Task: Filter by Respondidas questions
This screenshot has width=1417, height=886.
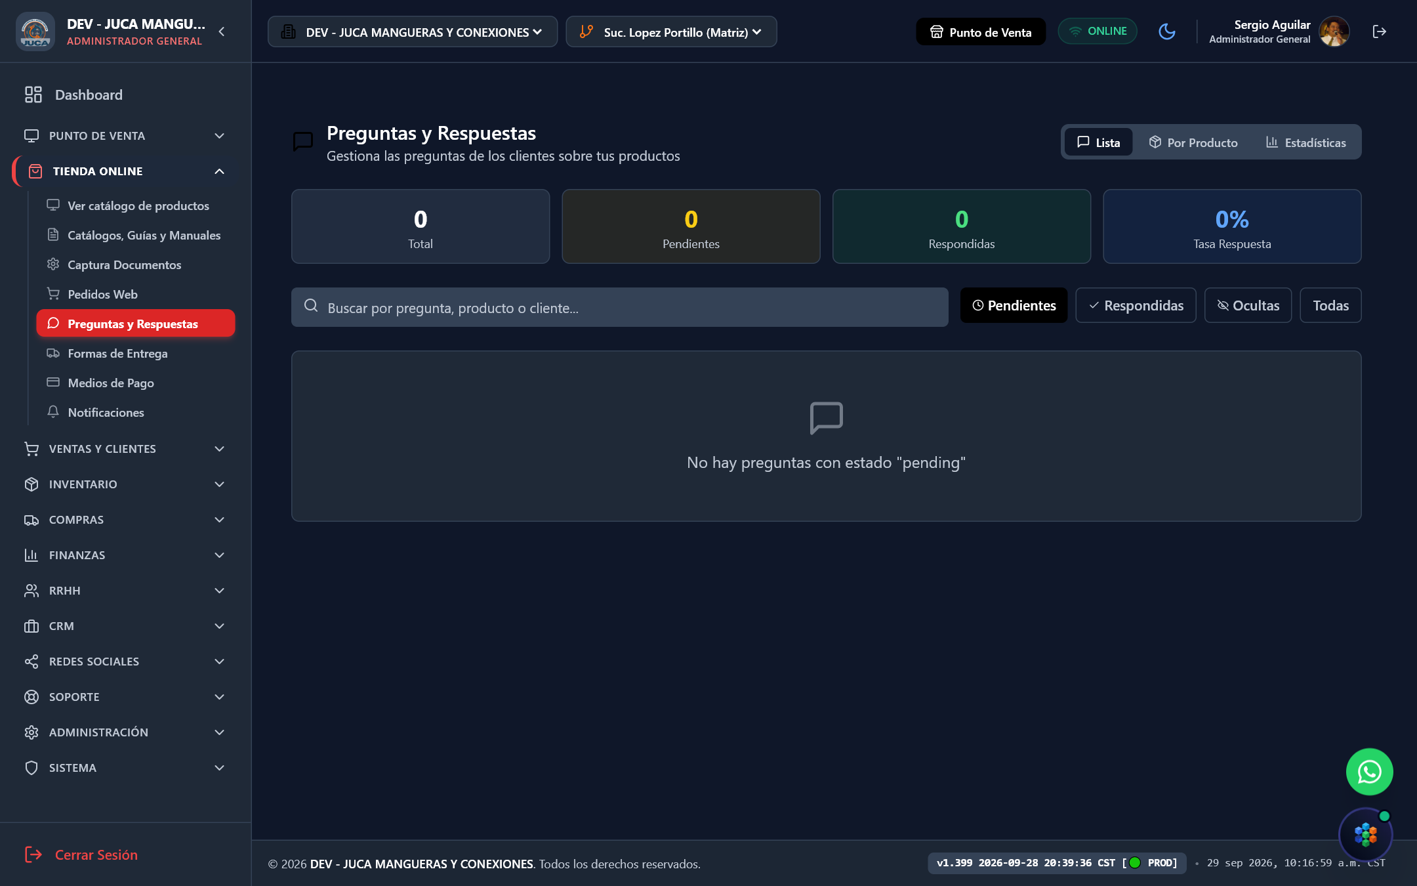Action: [x=1136, y=305]
